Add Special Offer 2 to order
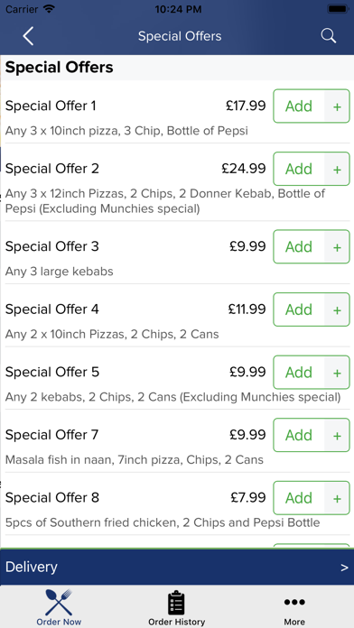The width and height of the screenshot is (354, 628). (x=299, y=169)
